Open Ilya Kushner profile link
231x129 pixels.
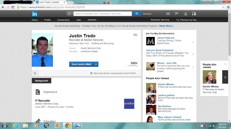click(x=164, y=106)
